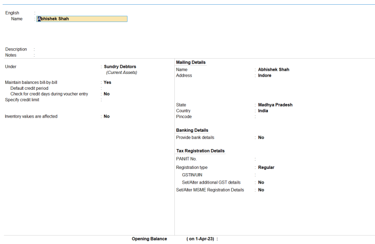The width and height of the screenshot is (375, 244).
Task: Toggle Set/Alter additional GST details
Action: click(261, 182)
